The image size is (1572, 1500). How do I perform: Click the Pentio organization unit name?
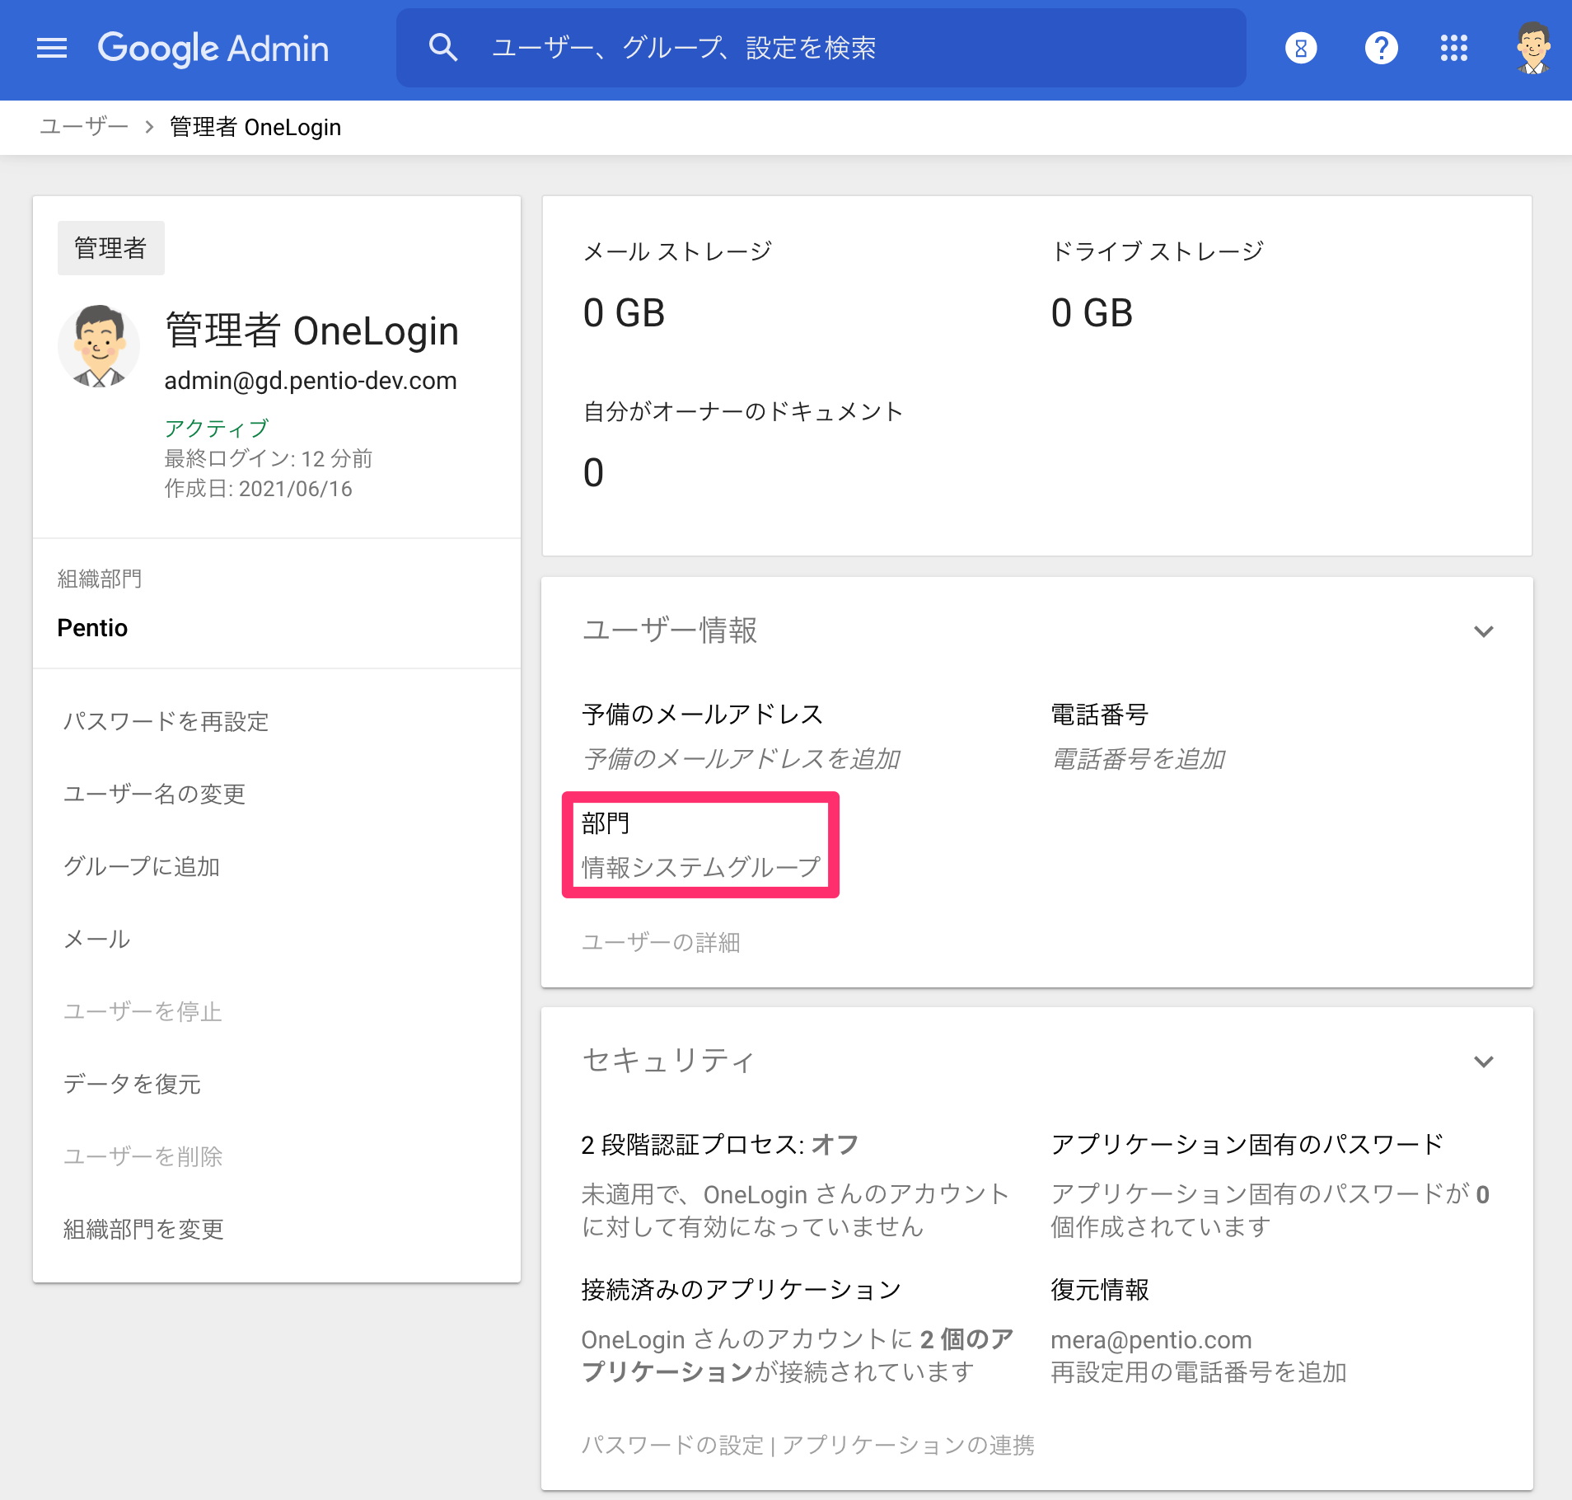click(92, 628)
